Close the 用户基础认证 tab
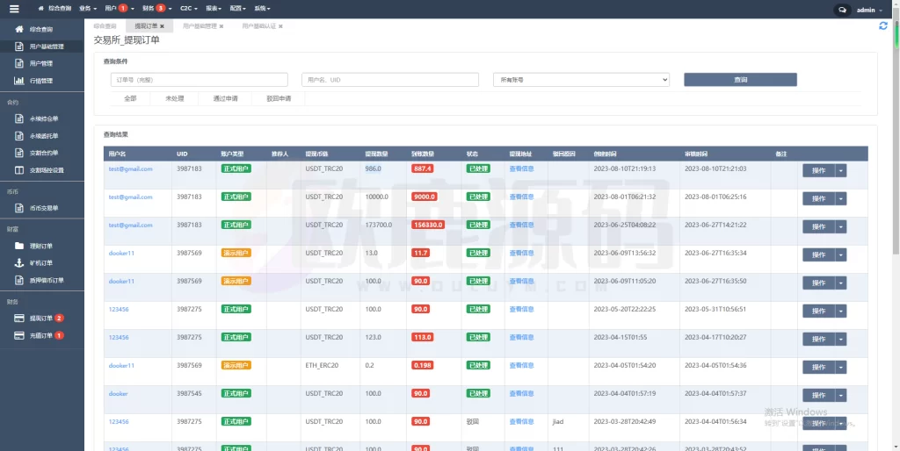The height and width of the screenshot is (451, 900). coord(279,26)
